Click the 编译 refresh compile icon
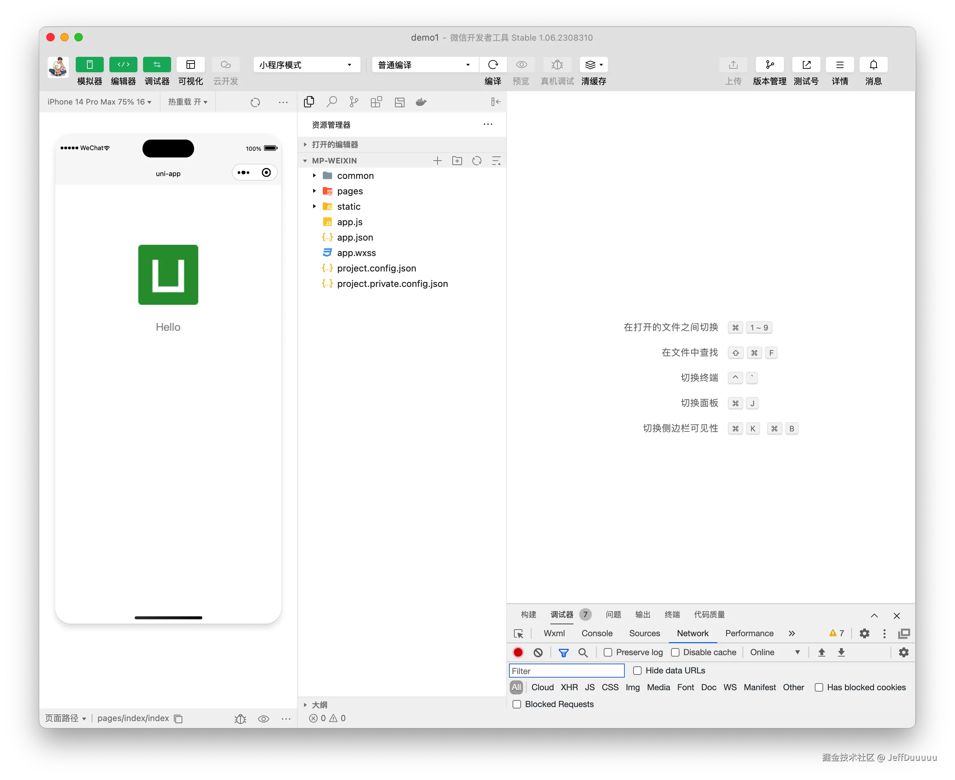This screenshot has height=780, width=955. point(493,65)
